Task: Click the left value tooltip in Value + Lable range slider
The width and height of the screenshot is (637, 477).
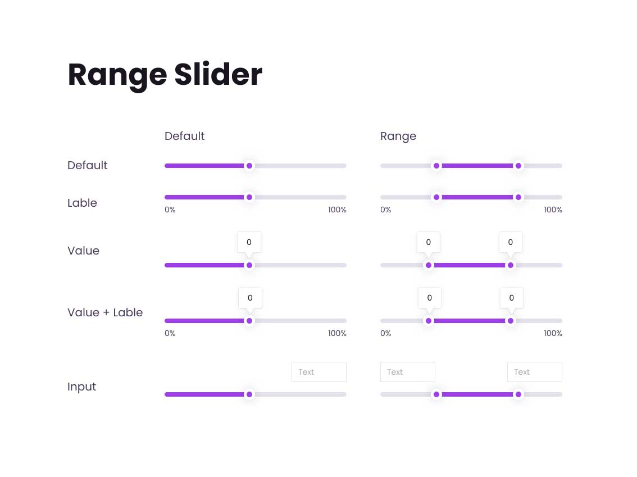Action: [x=429, y=298]
